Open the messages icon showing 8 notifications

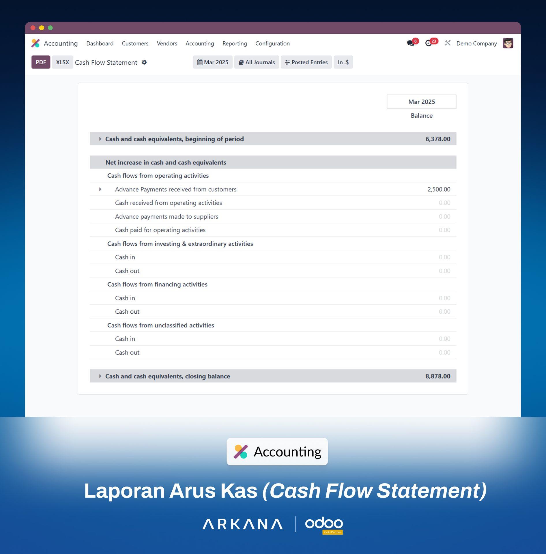411,43
